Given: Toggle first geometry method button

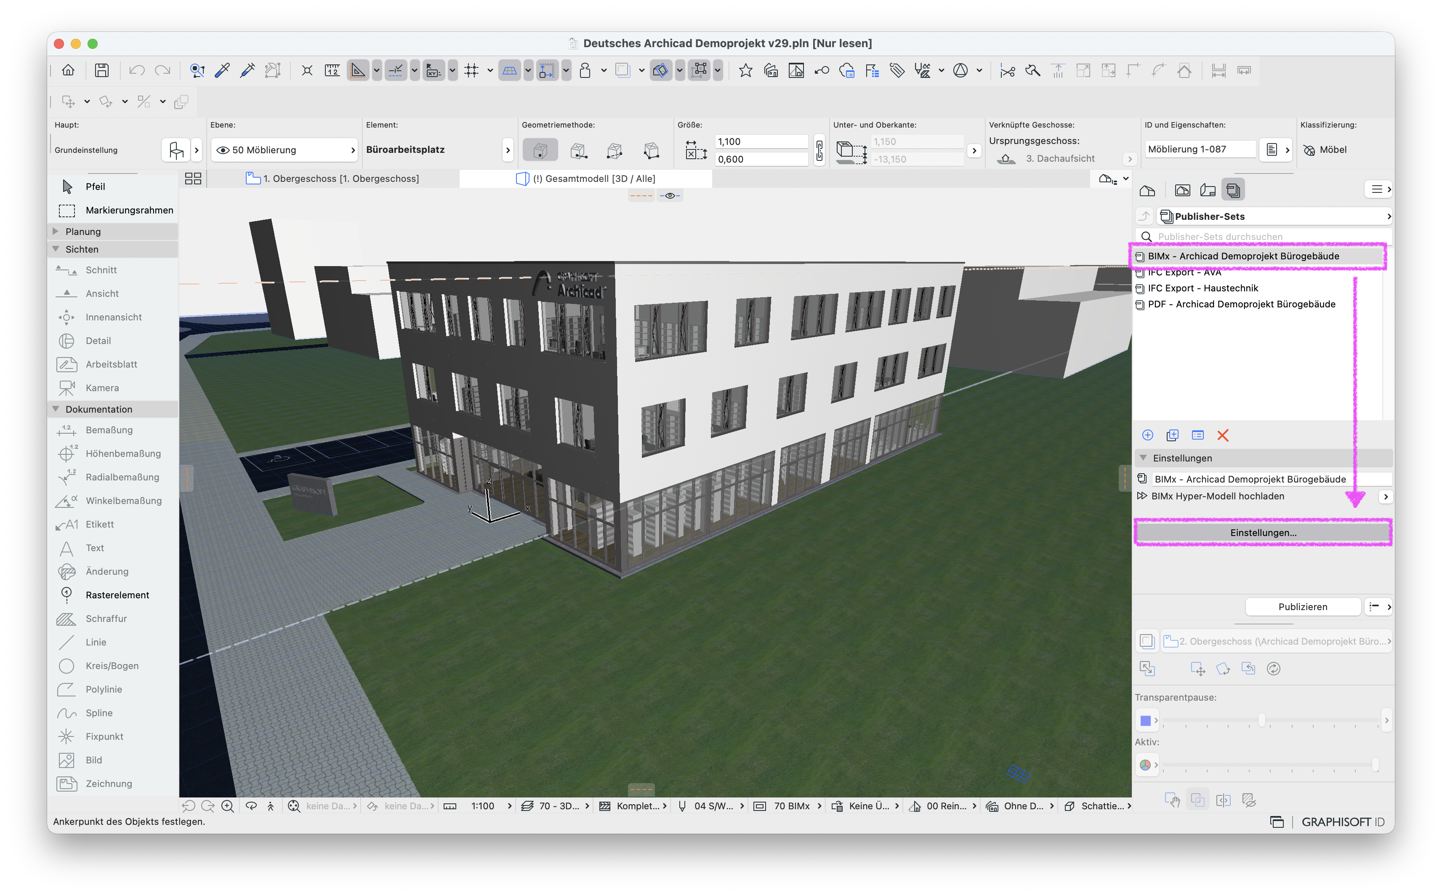Looking at the screenshot, I should (540, 150).
